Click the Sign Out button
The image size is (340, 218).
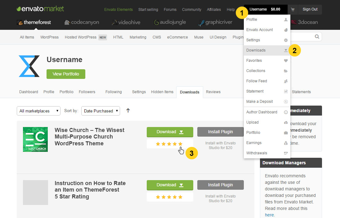pos(310,9)
